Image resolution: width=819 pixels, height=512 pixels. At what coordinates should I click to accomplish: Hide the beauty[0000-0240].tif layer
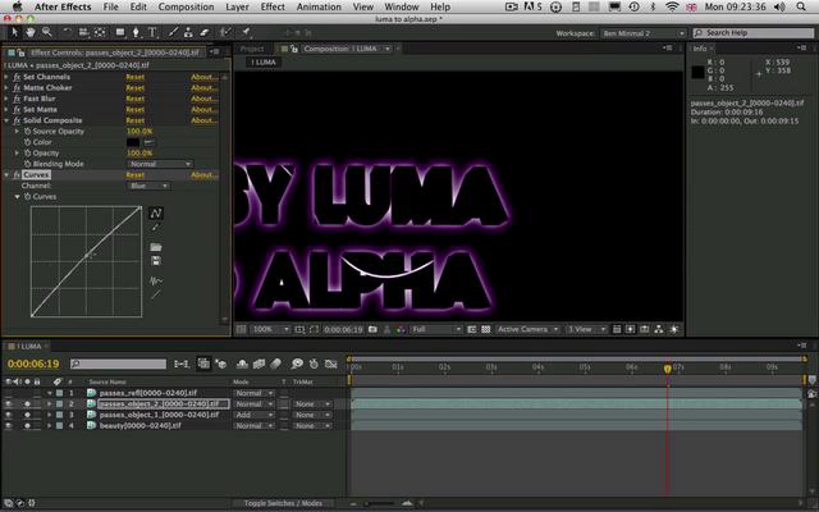pos(9,426)
